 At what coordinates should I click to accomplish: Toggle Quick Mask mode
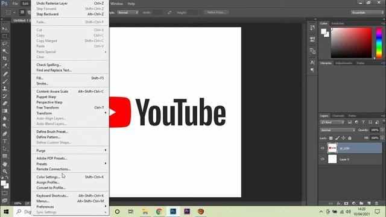[x=5, y=193]
